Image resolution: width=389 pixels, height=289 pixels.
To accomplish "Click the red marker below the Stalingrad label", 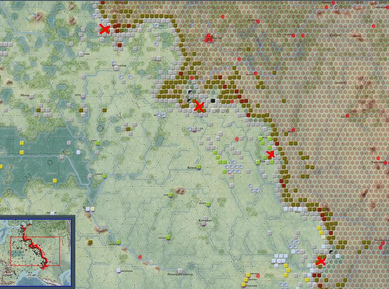I will [x=381, y=248].
